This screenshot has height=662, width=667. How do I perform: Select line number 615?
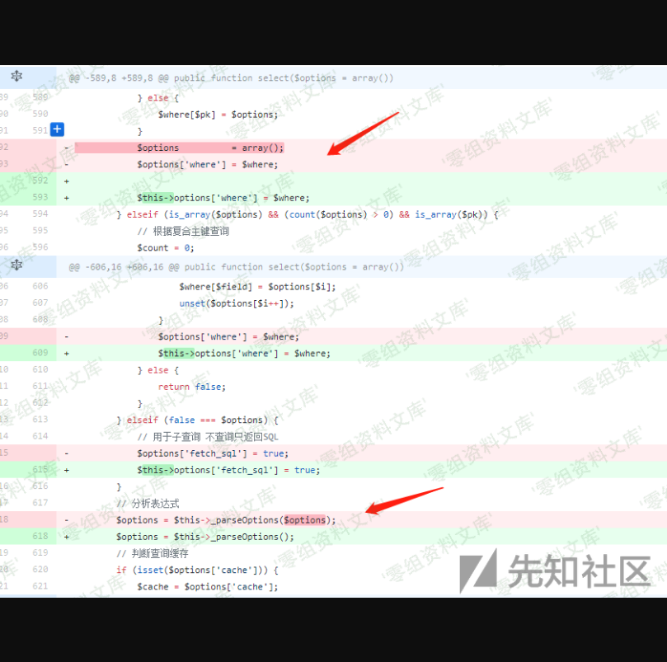40,470
